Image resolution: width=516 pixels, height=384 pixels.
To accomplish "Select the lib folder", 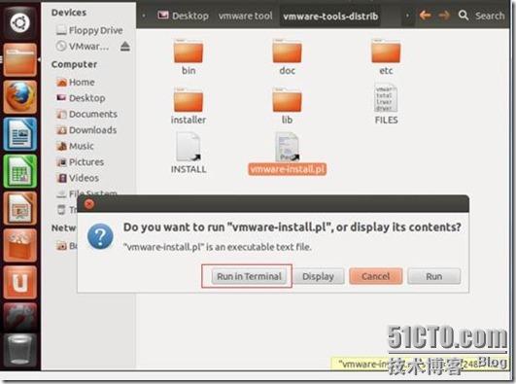I will (287, 106).
